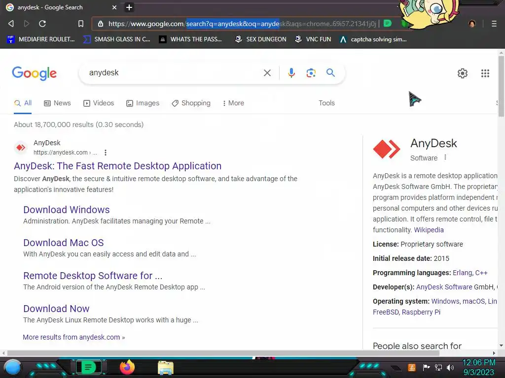View site security lock information
This screenshot has height=378, width=505.
pyautogui.click(x=101, y=24)
